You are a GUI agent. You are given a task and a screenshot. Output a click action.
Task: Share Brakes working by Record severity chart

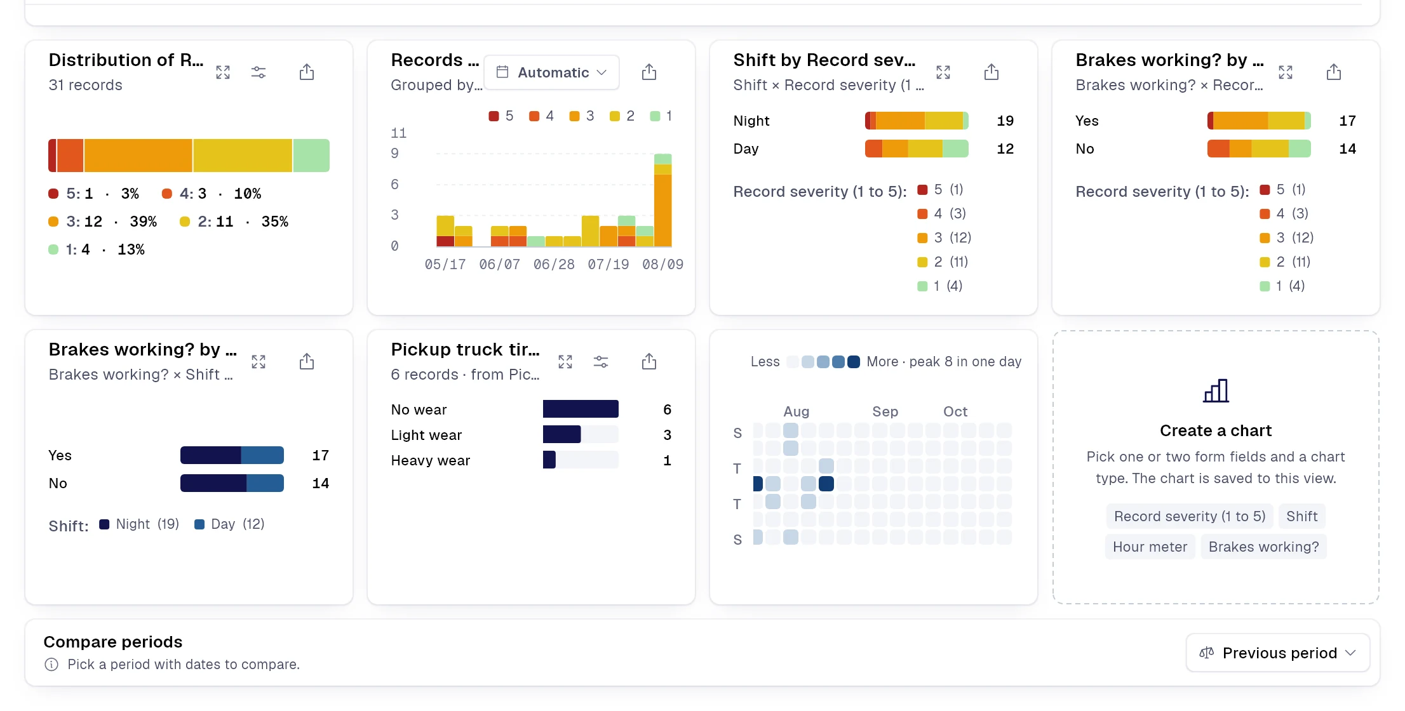pos(1334,72)
